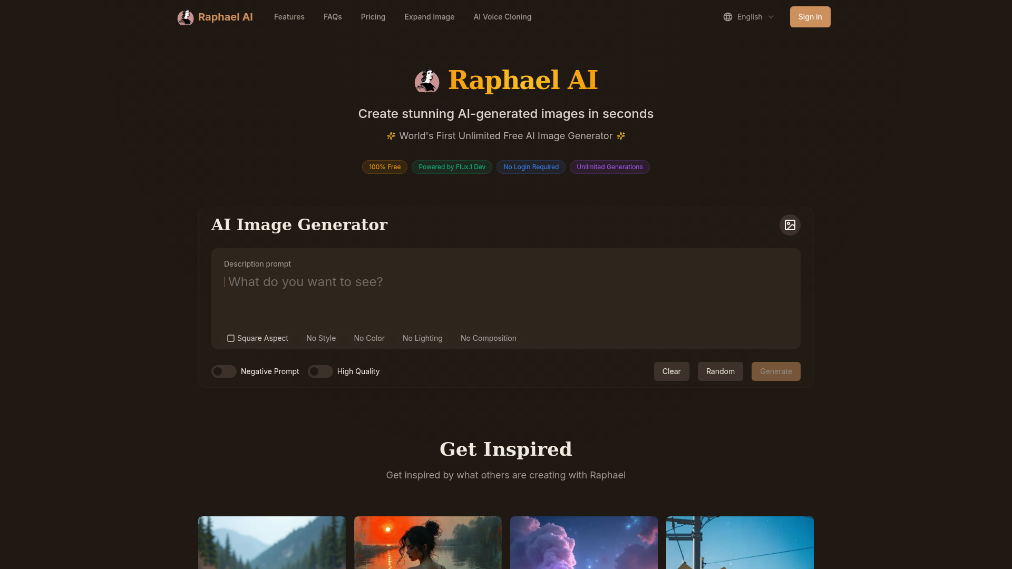Viewport: 1012px width, 569px height.
Task: Click the Description prompt label
Action: pos(257,264)
